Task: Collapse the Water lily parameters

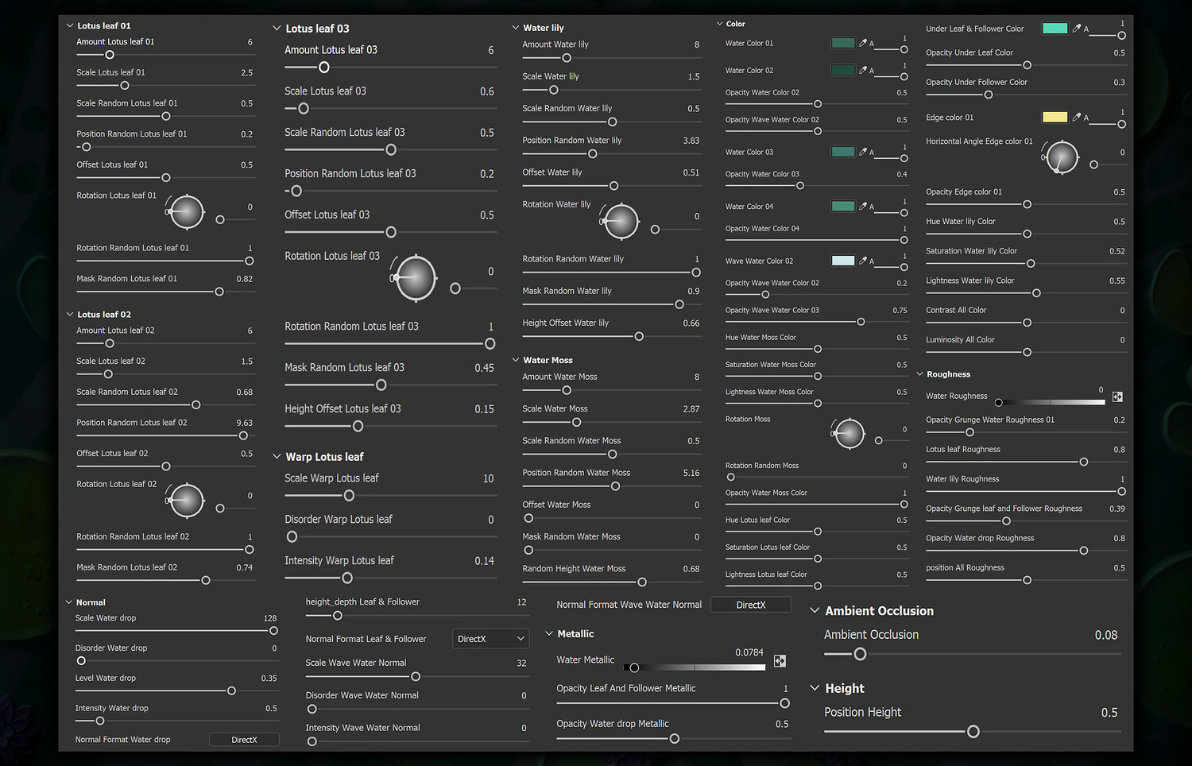Action: (516, 28)
